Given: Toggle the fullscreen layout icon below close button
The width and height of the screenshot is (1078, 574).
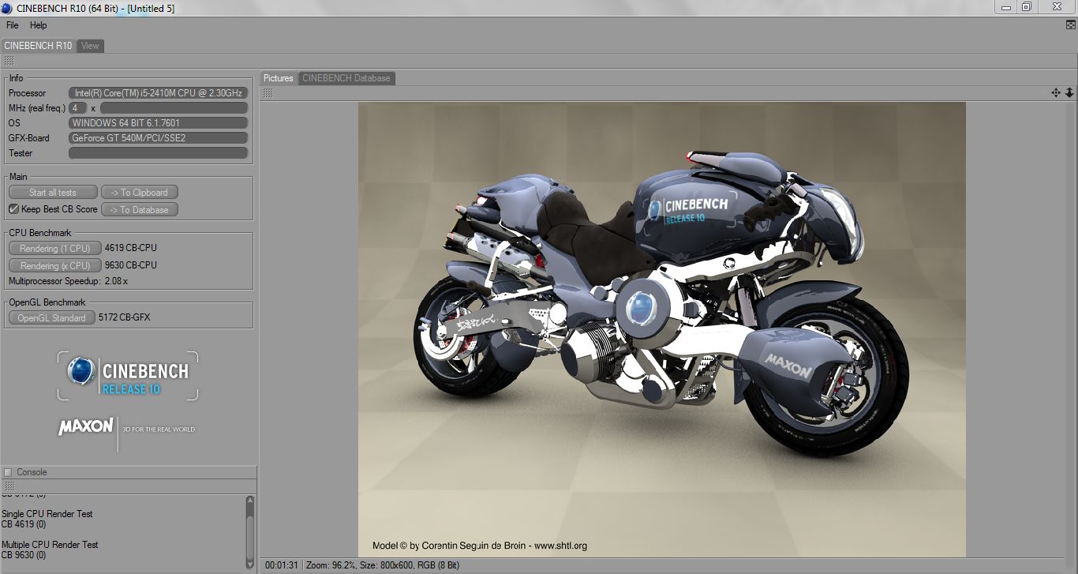Looking at the screenshot, I should click(1070, 25).
